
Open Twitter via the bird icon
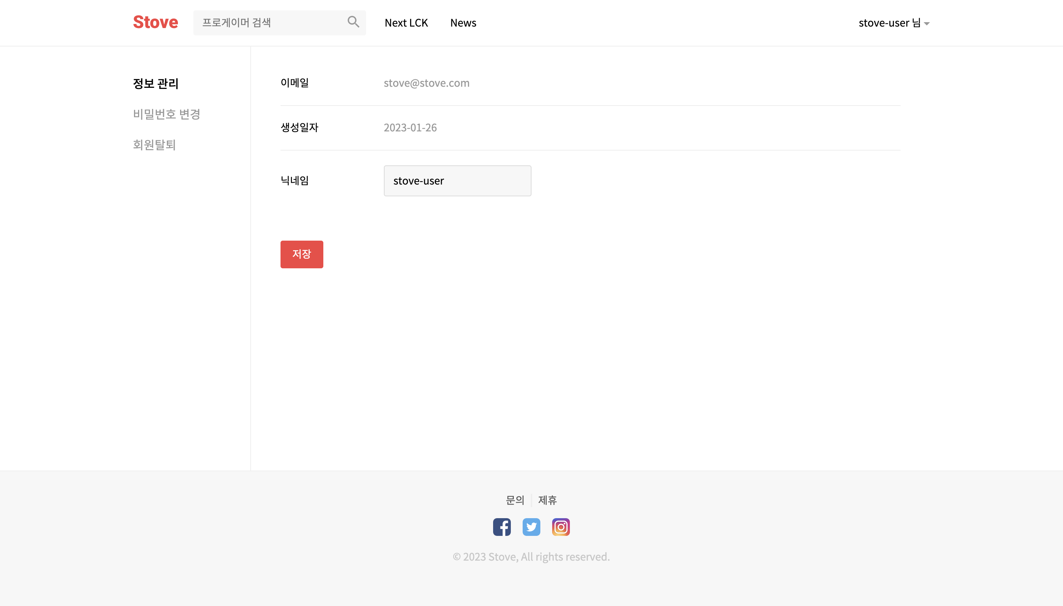(531, 527)
